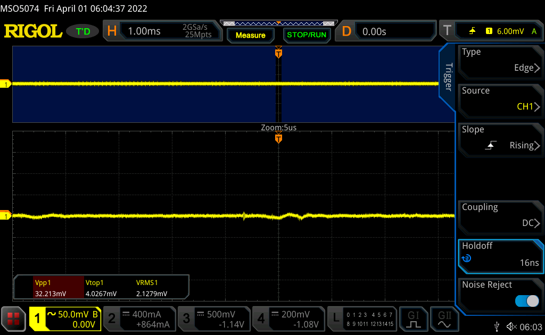The width and height of the screenshot is (545, 335).
Task: Tap the holdoff rotary knob icon
Action: [x=466, y=258]
